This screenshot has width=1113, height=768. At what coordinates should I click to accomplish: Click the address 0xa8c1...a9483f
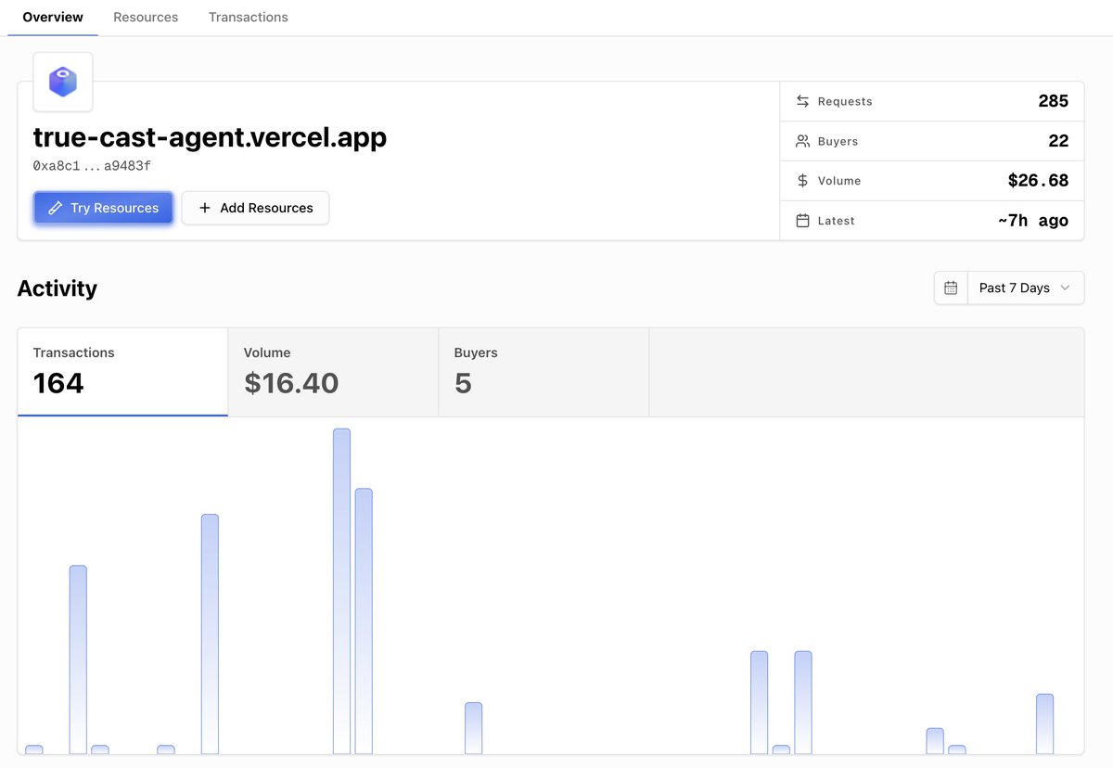pyautogui.click(x=92, y=166)
